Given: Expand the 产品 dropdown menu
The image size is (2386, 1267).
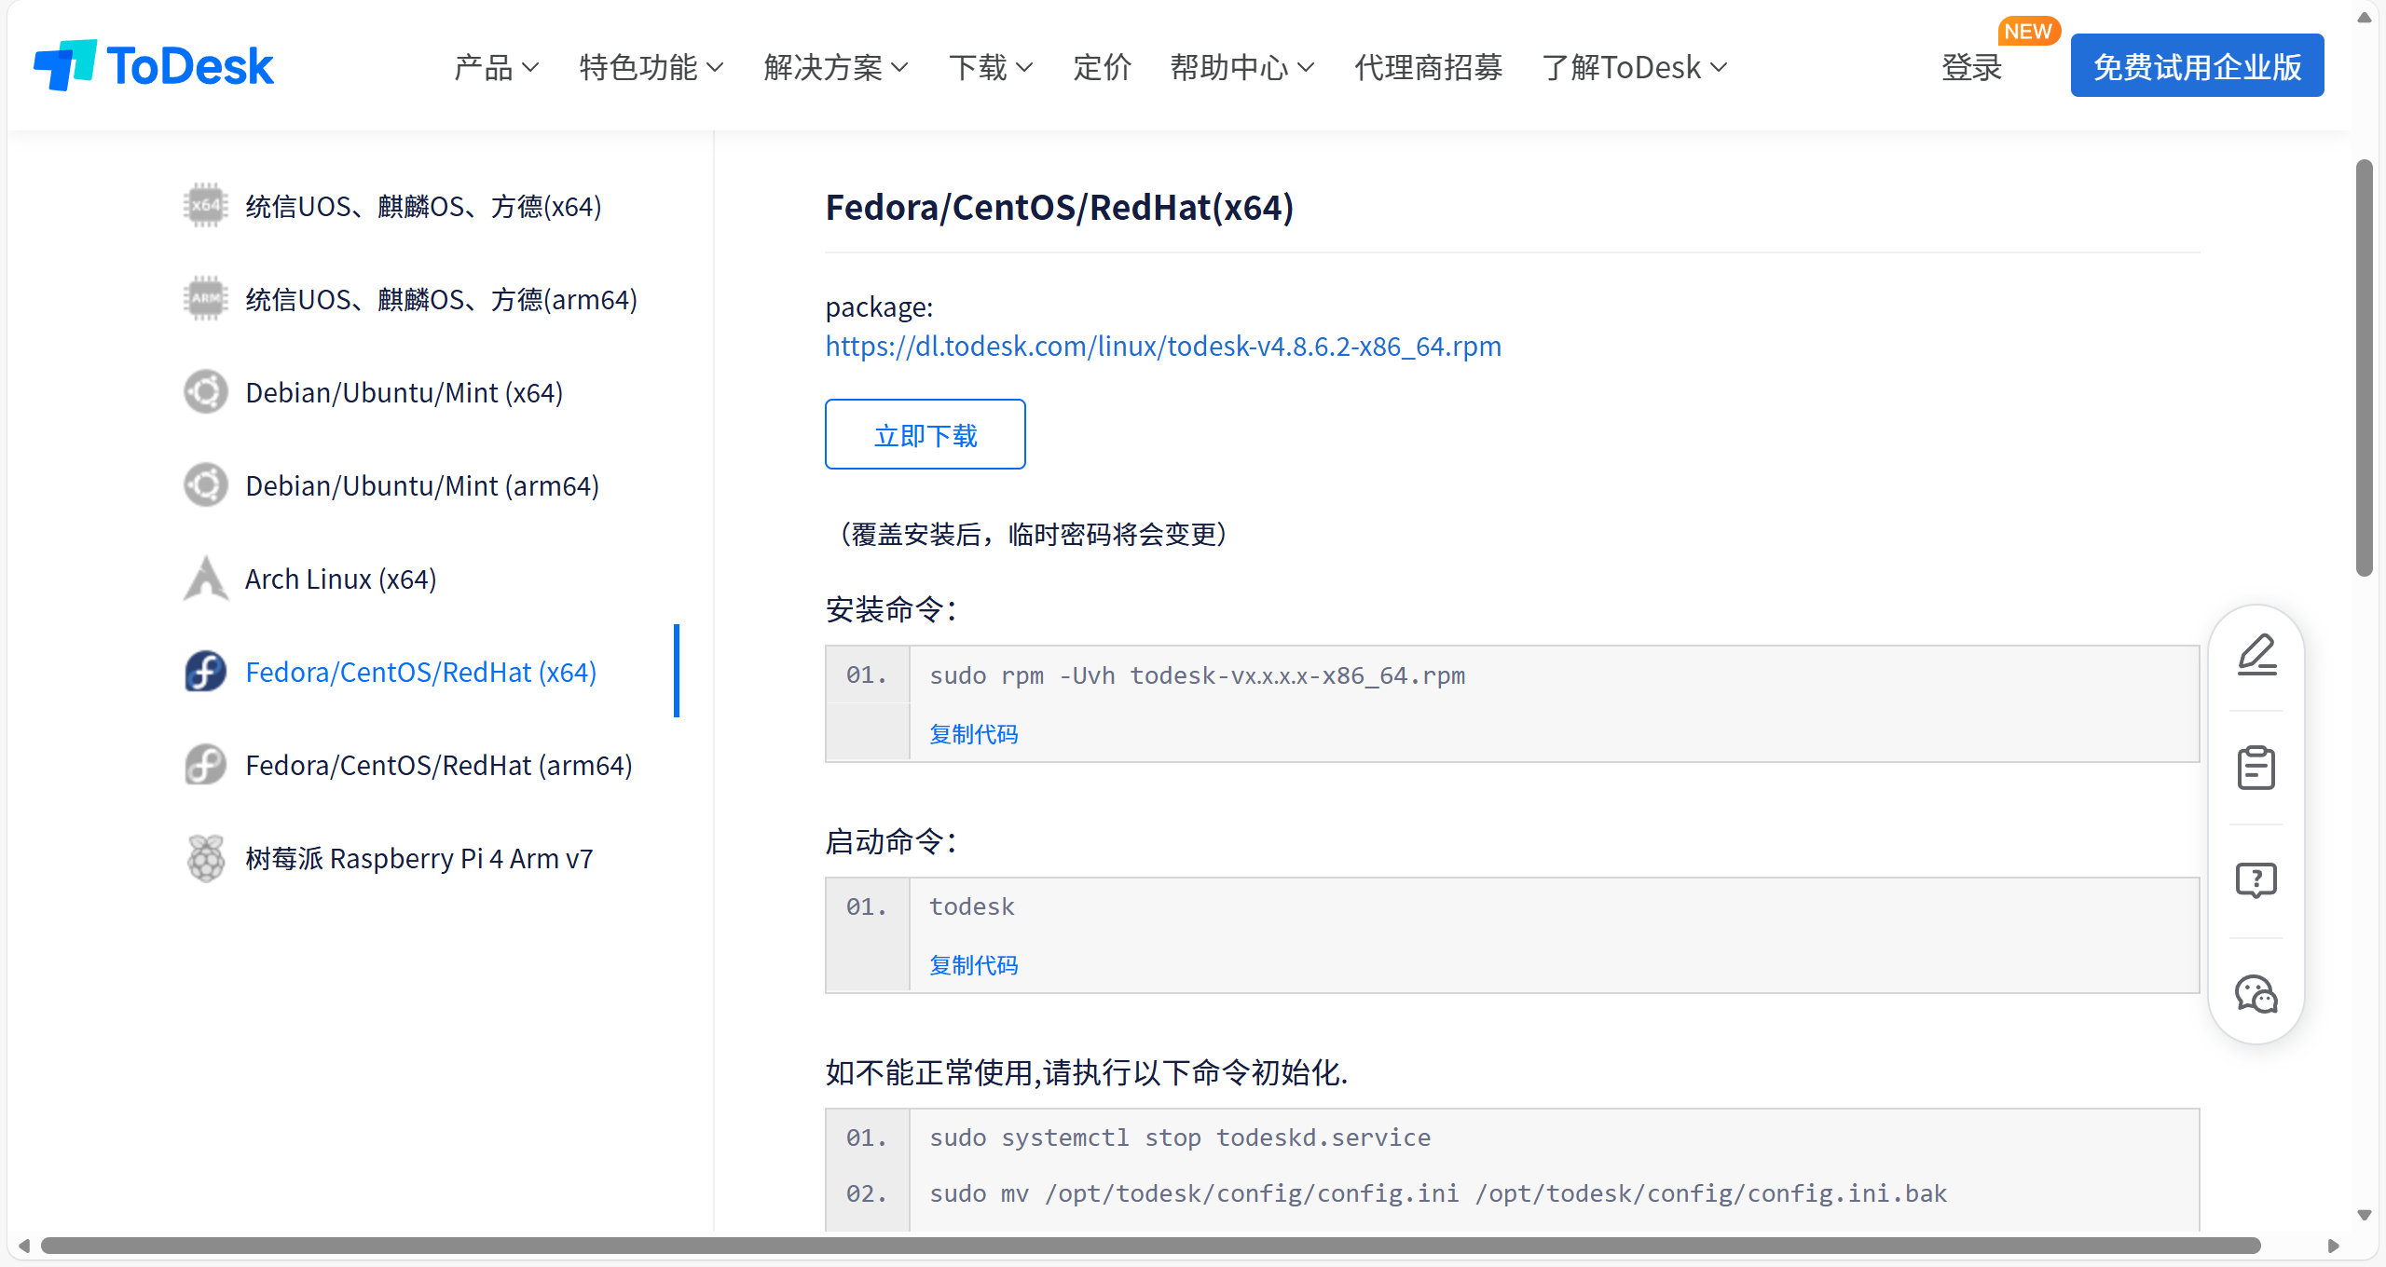Looking at the screenshot, I should point(496,67).
